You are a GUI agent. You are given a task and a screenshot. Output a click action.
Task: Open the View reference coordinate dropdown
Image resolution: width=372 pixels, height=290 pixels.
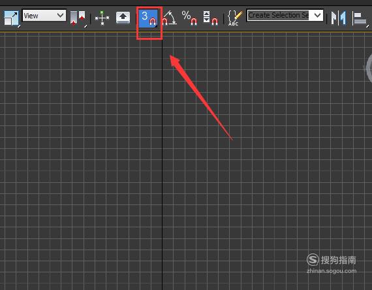coord(44,16)
